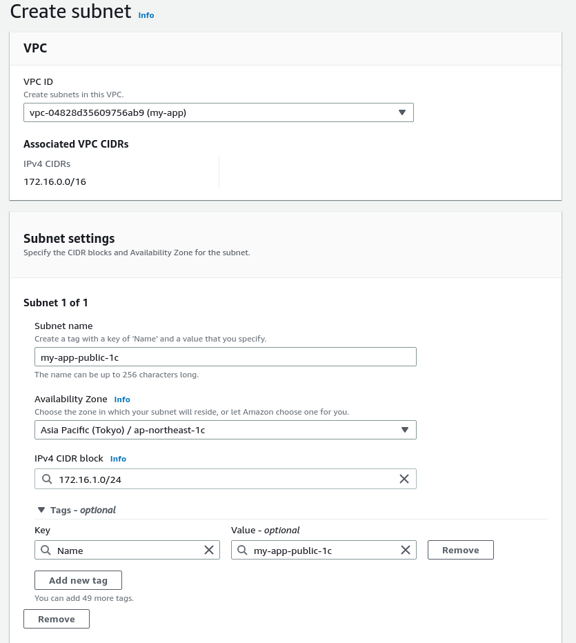Remove the Name tag
This screenshot has height=643, width=576.
click(460, 550)
